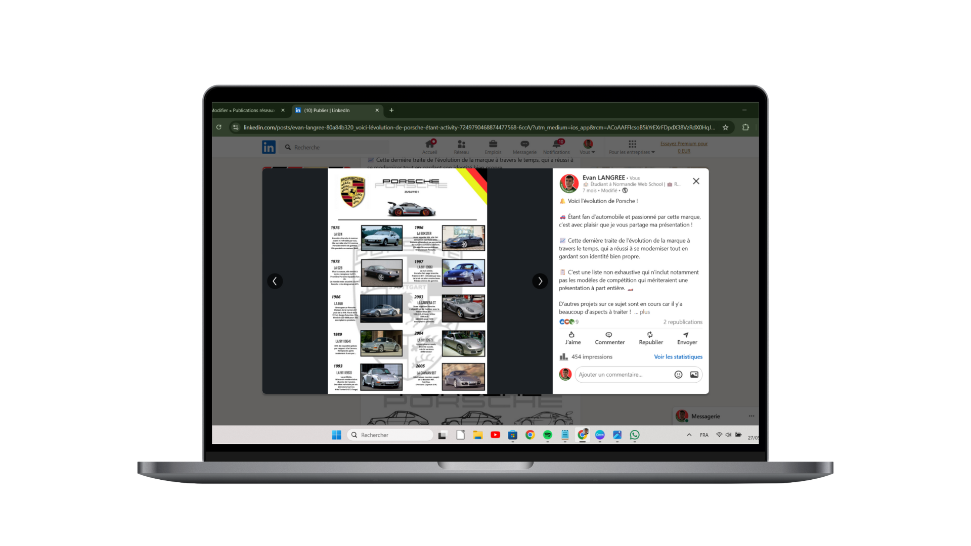Click the Porsche document slide image

[x=407, y=281]
